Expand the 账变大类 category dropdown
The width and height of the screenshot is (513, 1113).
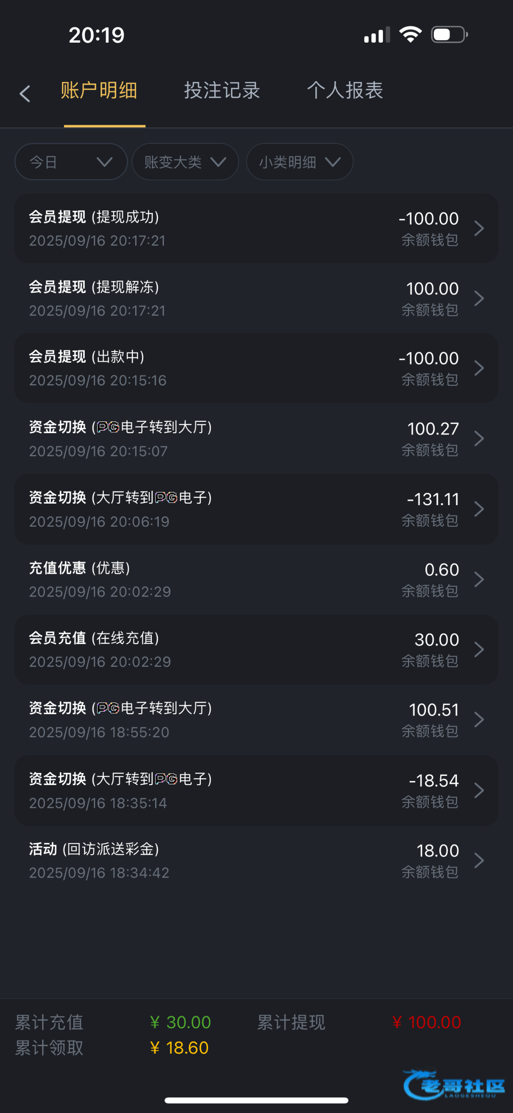pos(185,162)
